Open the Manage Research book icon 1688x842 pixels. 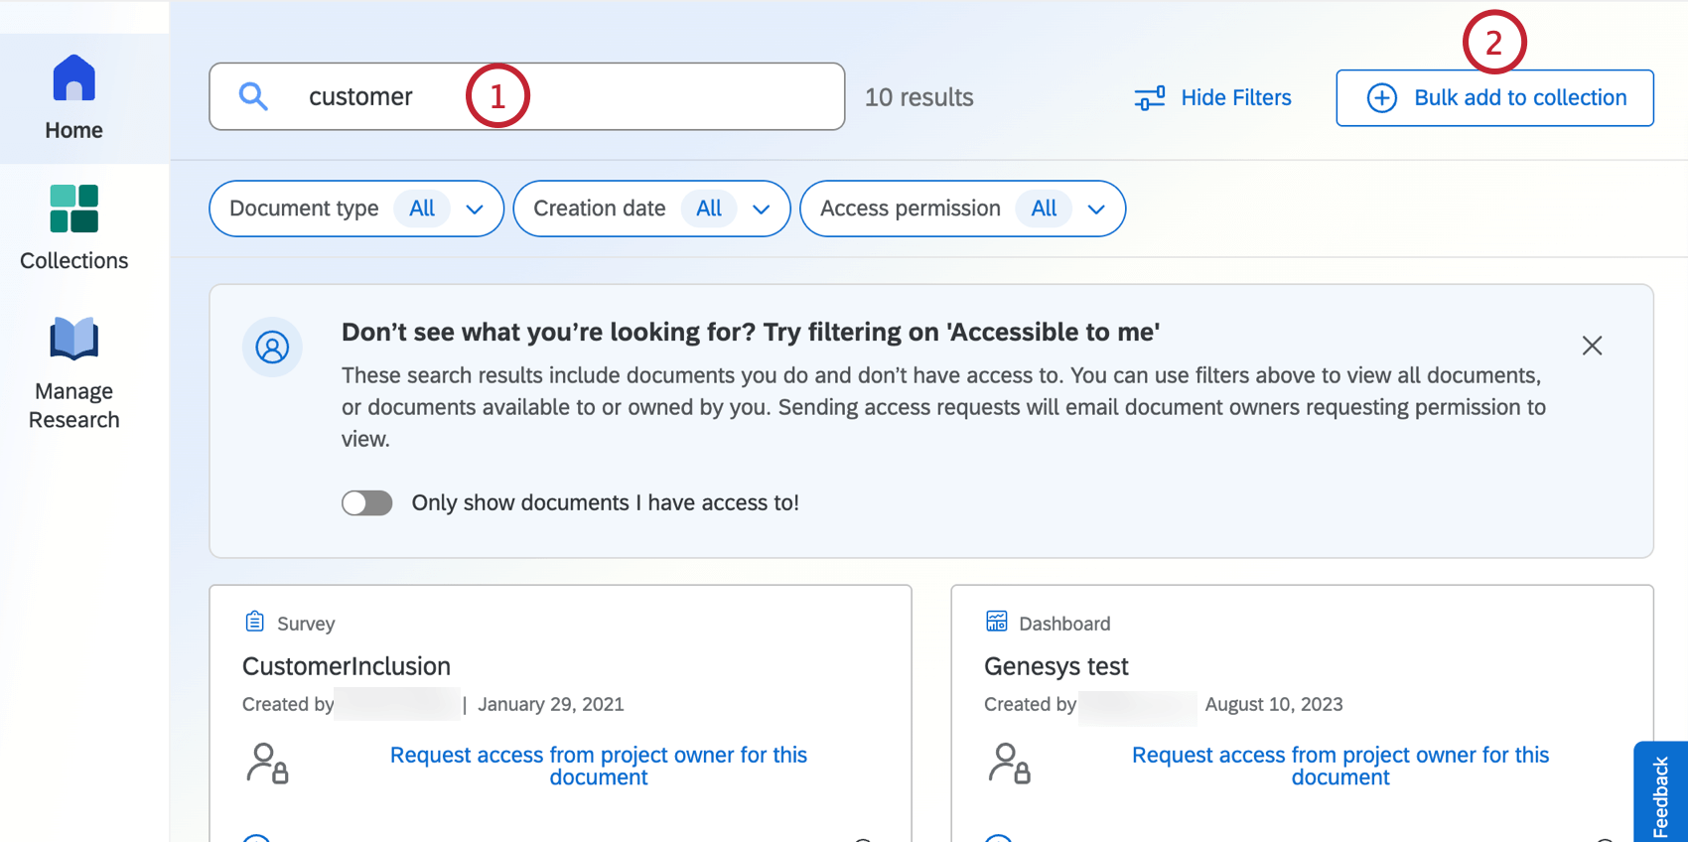(73, 339)
